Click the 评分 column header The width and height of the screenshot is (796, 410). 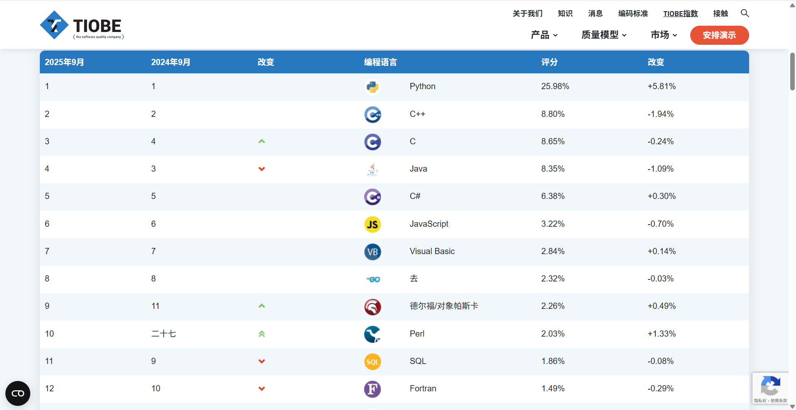coord(549,62)
